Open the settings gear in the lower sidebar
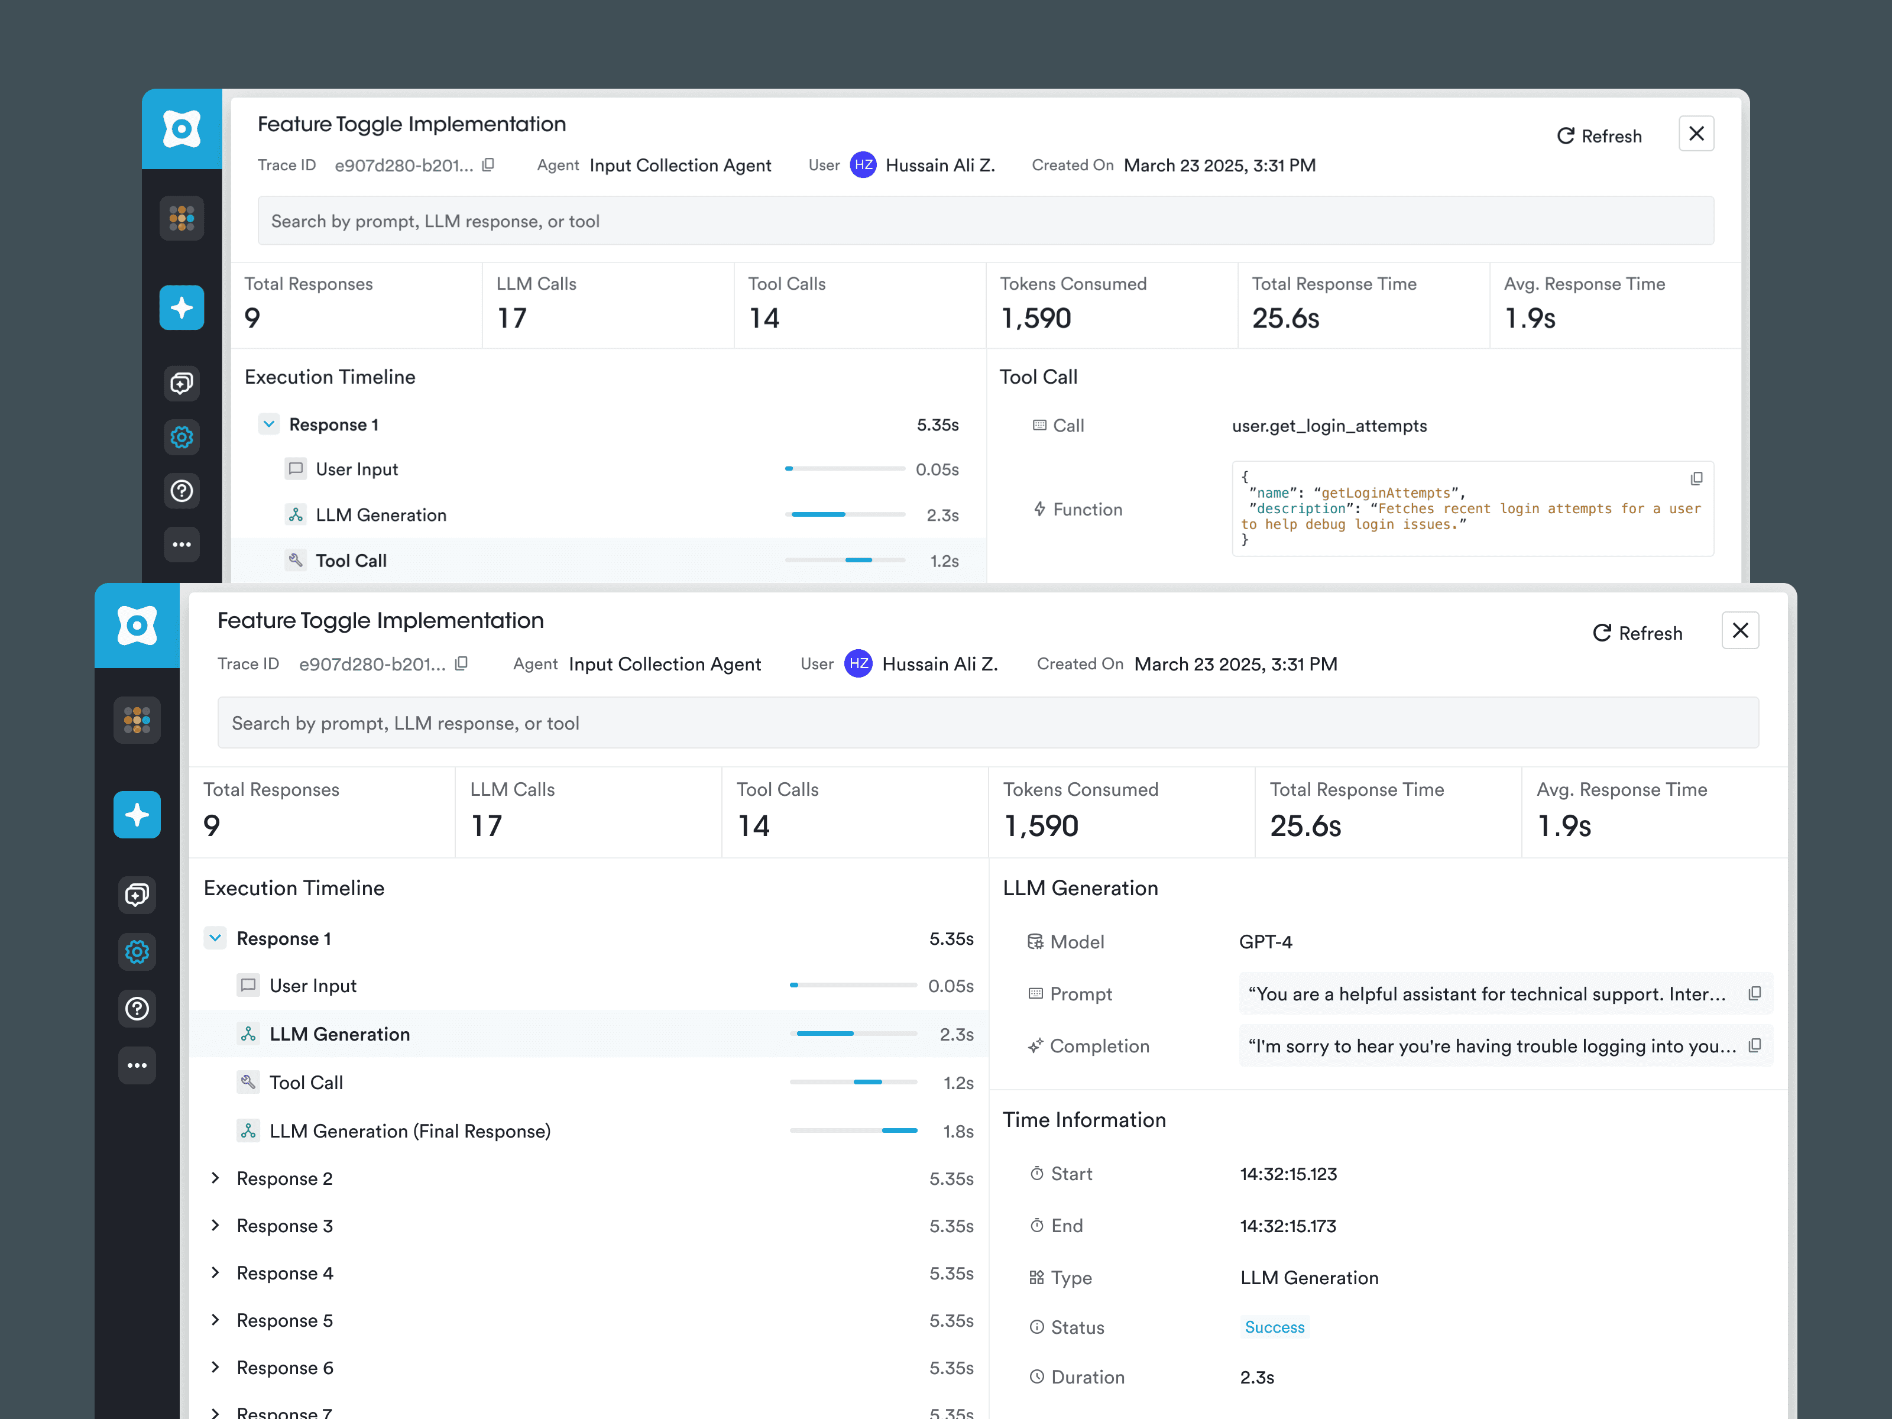 coord(137,951)
